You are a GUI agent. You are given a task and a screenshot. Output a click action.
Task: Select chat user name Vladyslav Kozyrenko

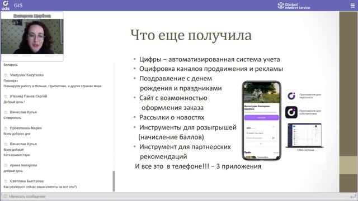(x=27, y=75)
